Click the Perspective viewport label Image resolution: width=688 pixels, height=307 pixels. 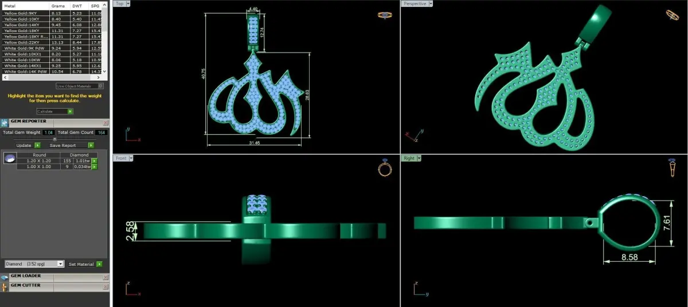(415, 3)
